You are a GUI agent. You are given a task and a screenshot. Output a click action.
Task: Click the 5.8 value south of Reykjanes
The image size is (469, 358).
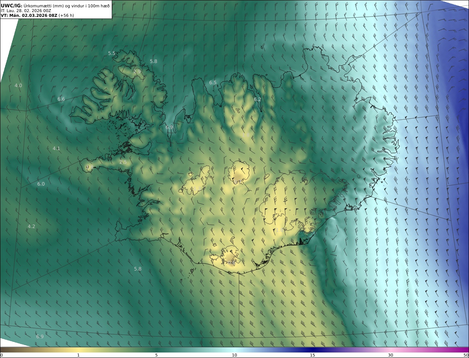tap(138, 269)
